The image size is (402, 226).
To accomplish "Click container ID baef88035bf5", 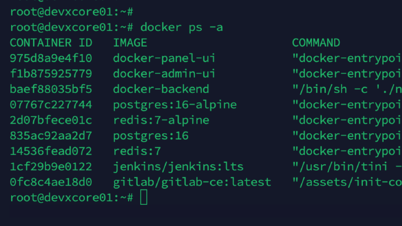I will 51,89.
